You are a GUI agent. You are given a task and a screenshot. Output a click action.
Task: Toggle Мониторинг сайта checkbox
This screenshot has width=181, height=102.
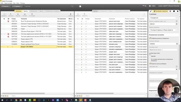pyautogui.click(x=150, y=53)
